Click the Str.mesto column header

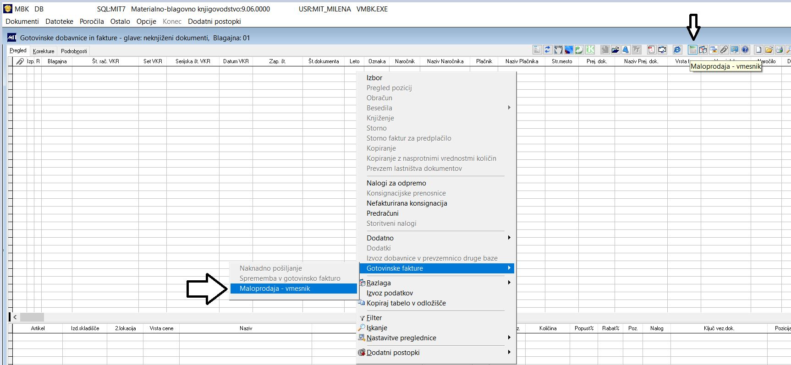[x=562, y=61]
